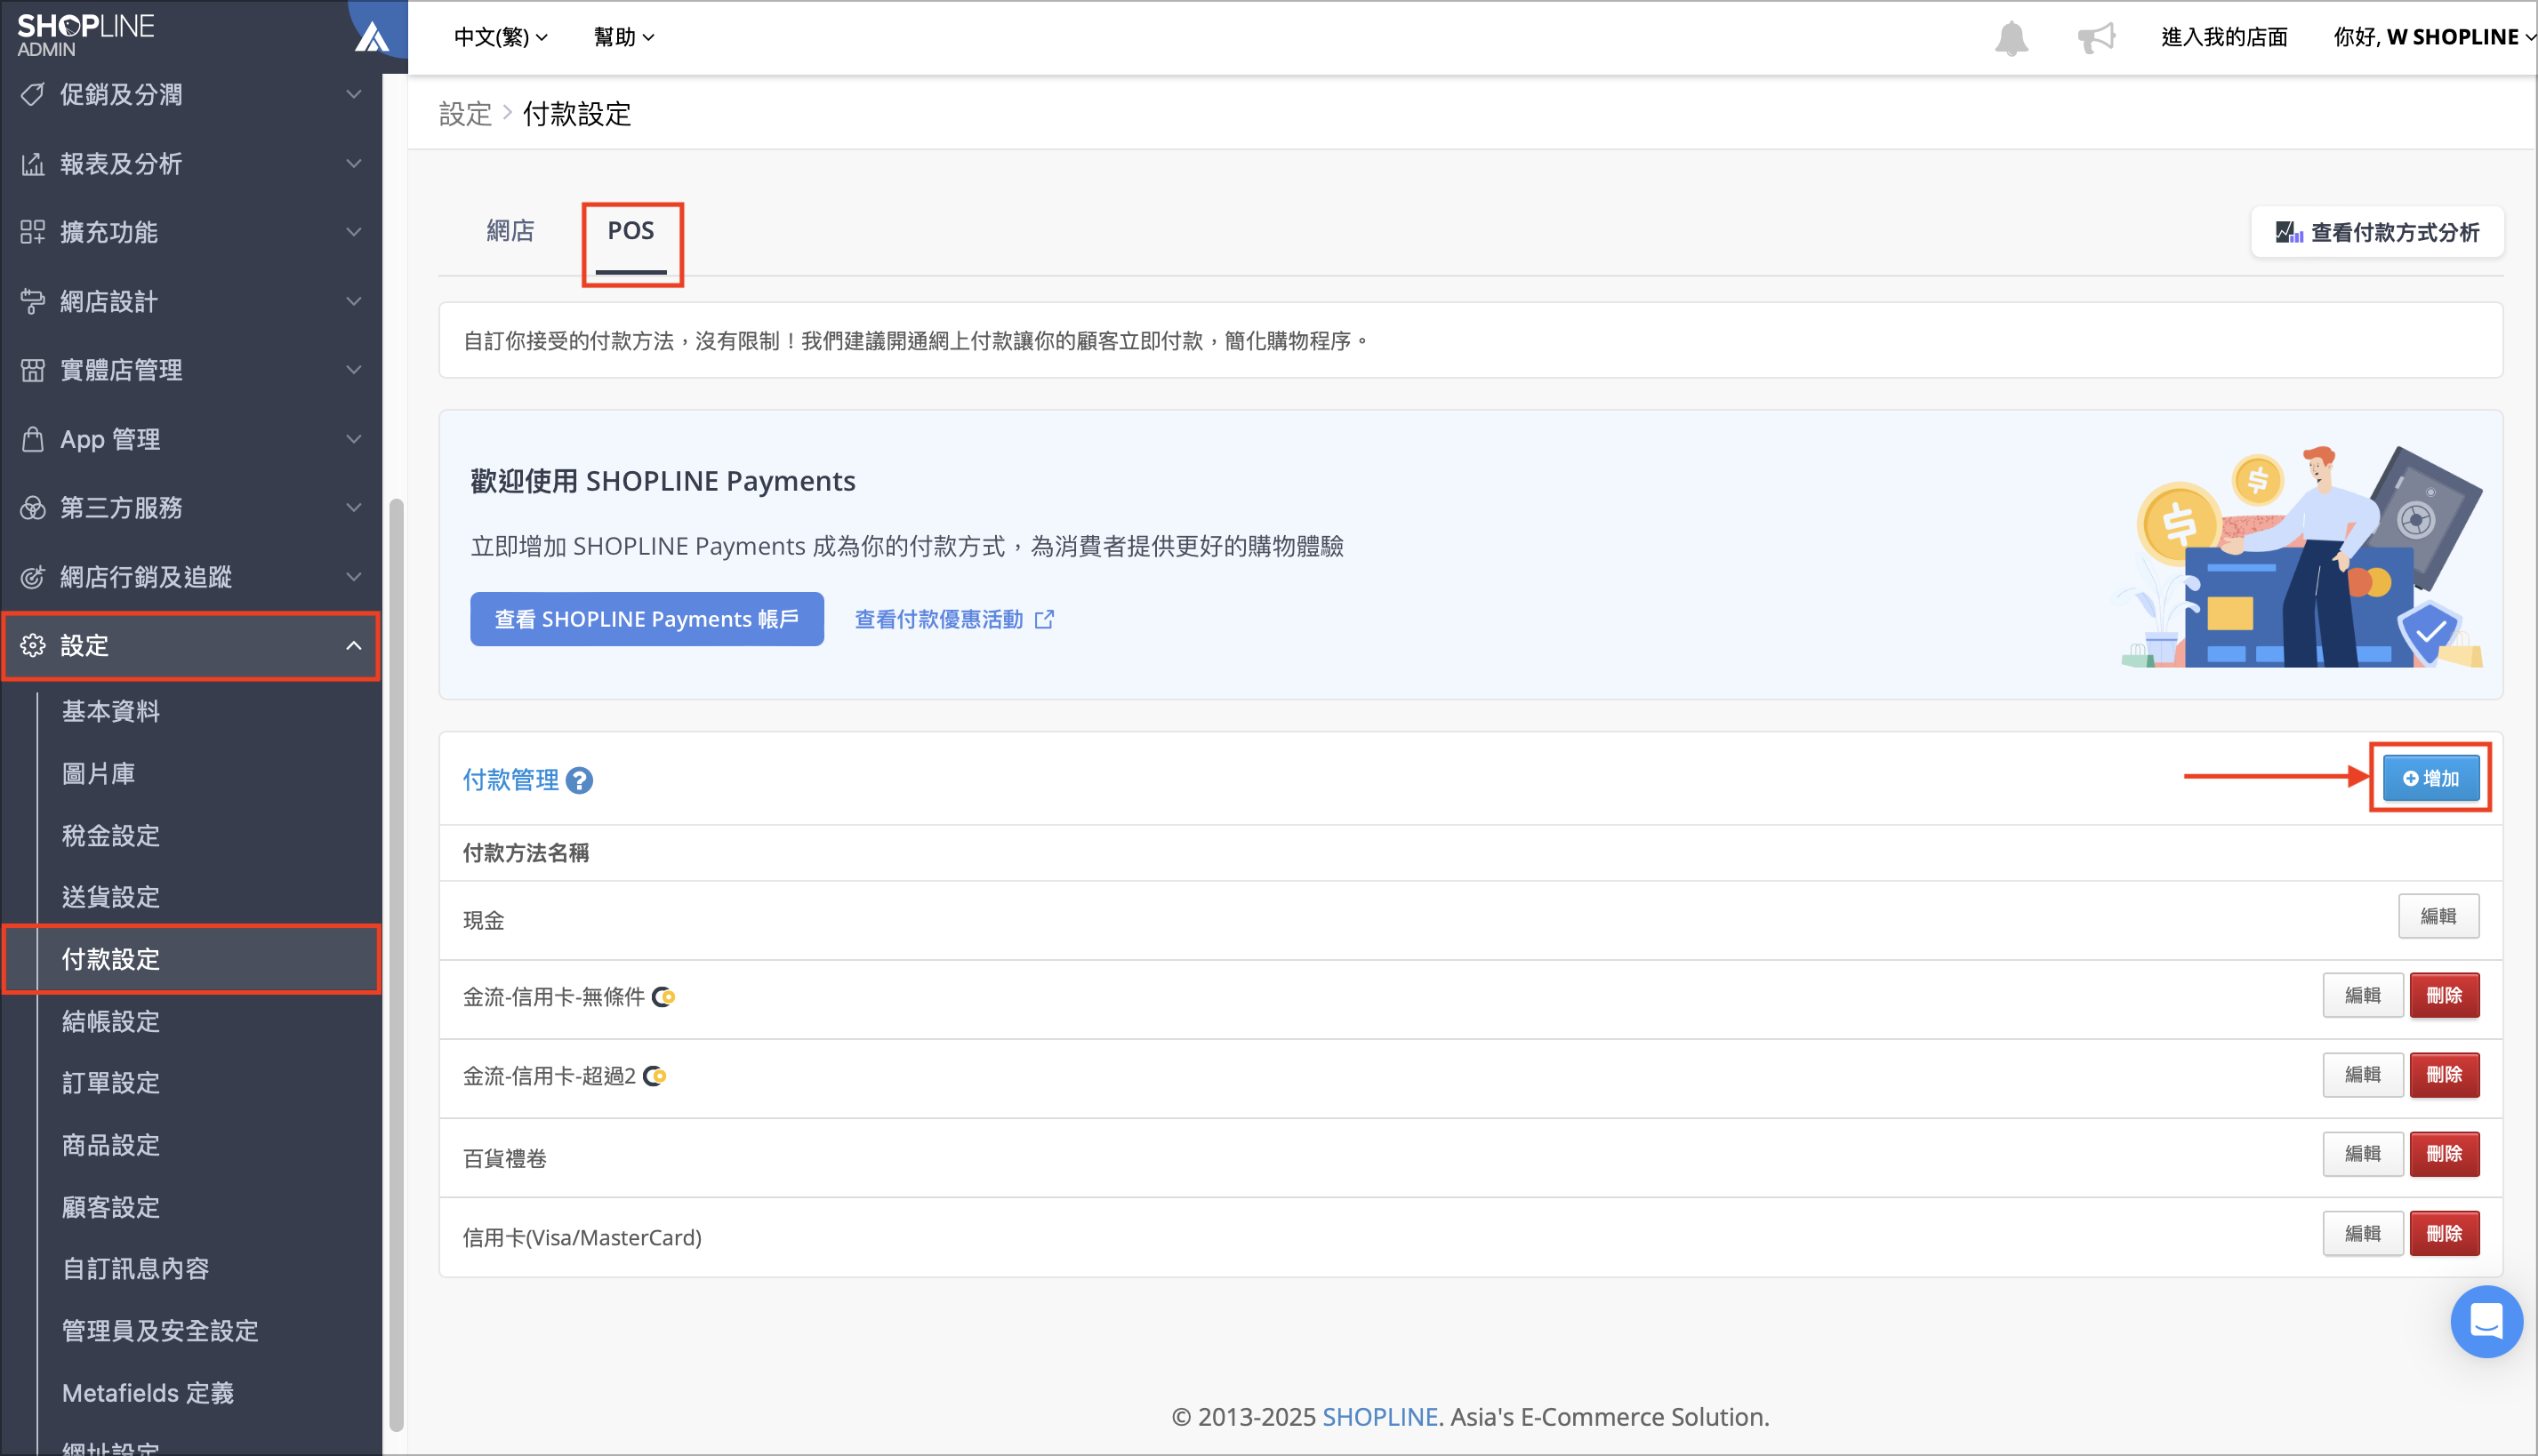Screen dimensions: 2538x1456
Task: Edit the 現金 payment method
Action: click(x=2438, y=916)
